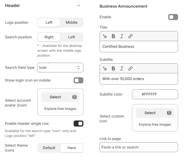Set Search position to Left
This screenshot has height=157, width=186.
pos(72,37)
